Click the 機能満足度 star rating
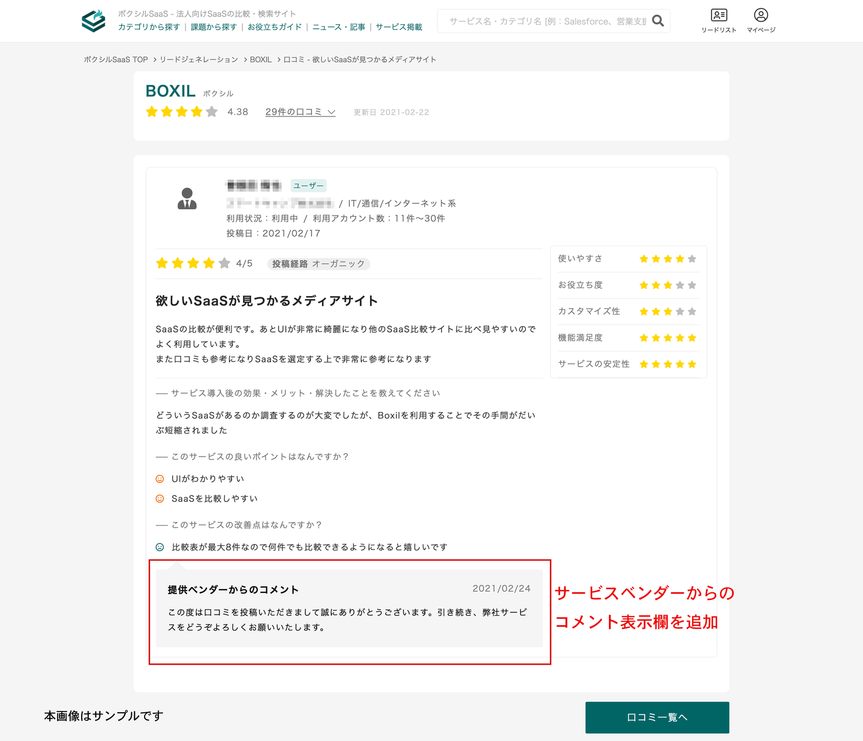The width and height of the screenshot is (863, 741). click(x=668, y=338)
